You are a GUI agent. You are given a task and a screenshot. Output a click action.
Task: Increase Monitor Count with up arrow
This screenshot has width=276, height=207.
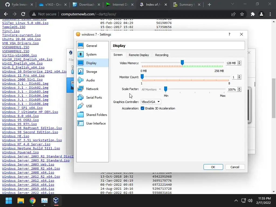[239, 76]
